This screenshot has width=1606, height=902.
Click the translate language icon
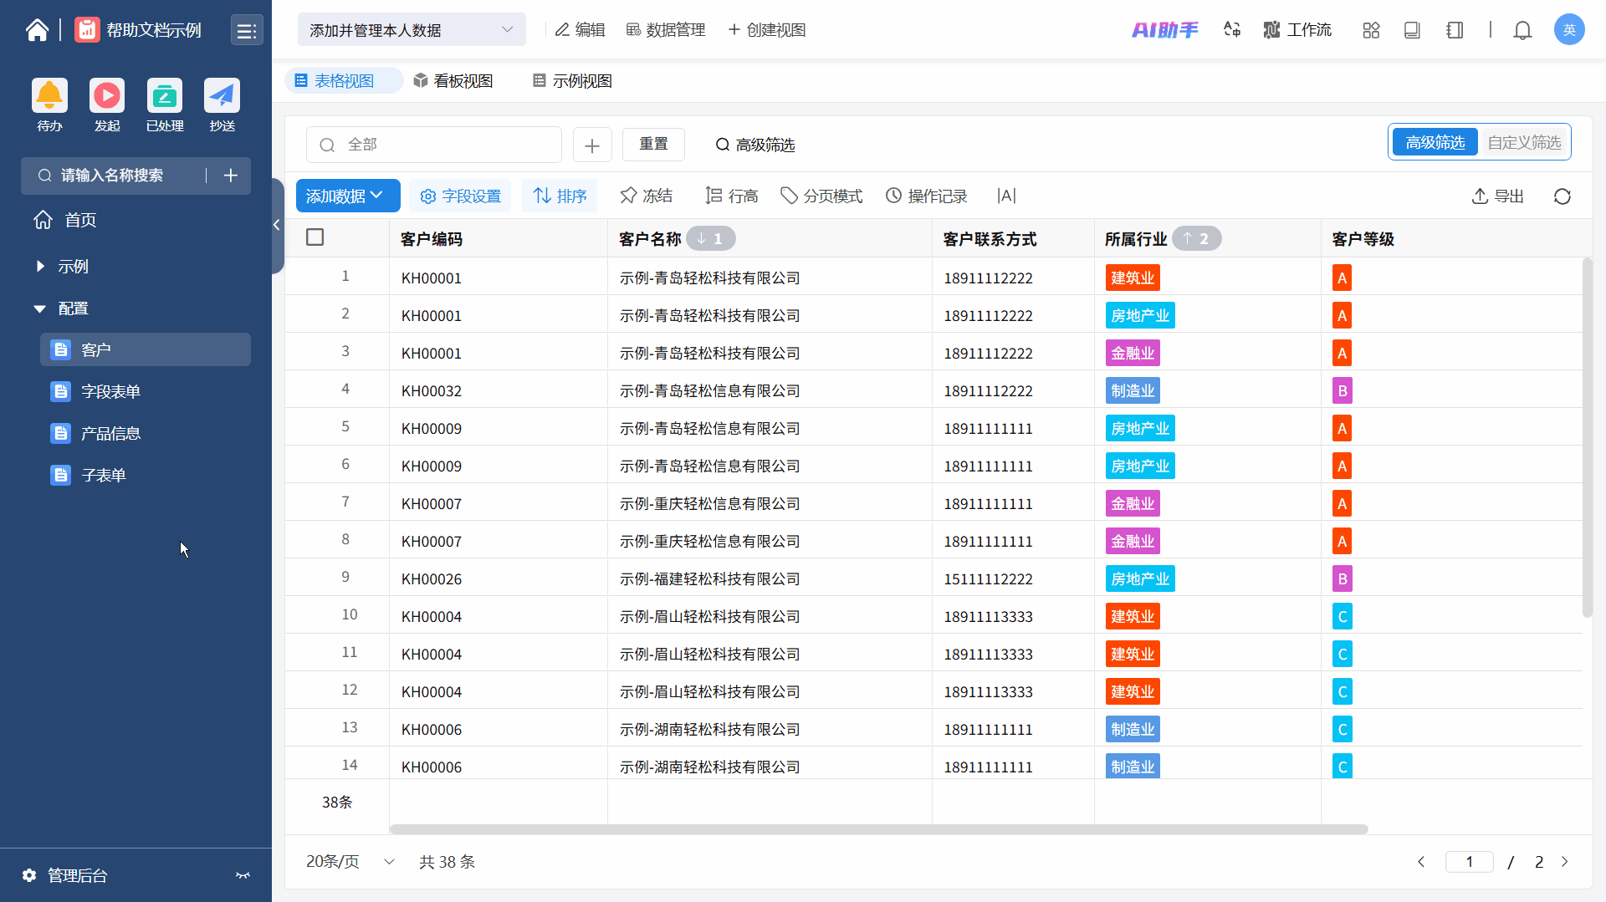coord(1231,30)
